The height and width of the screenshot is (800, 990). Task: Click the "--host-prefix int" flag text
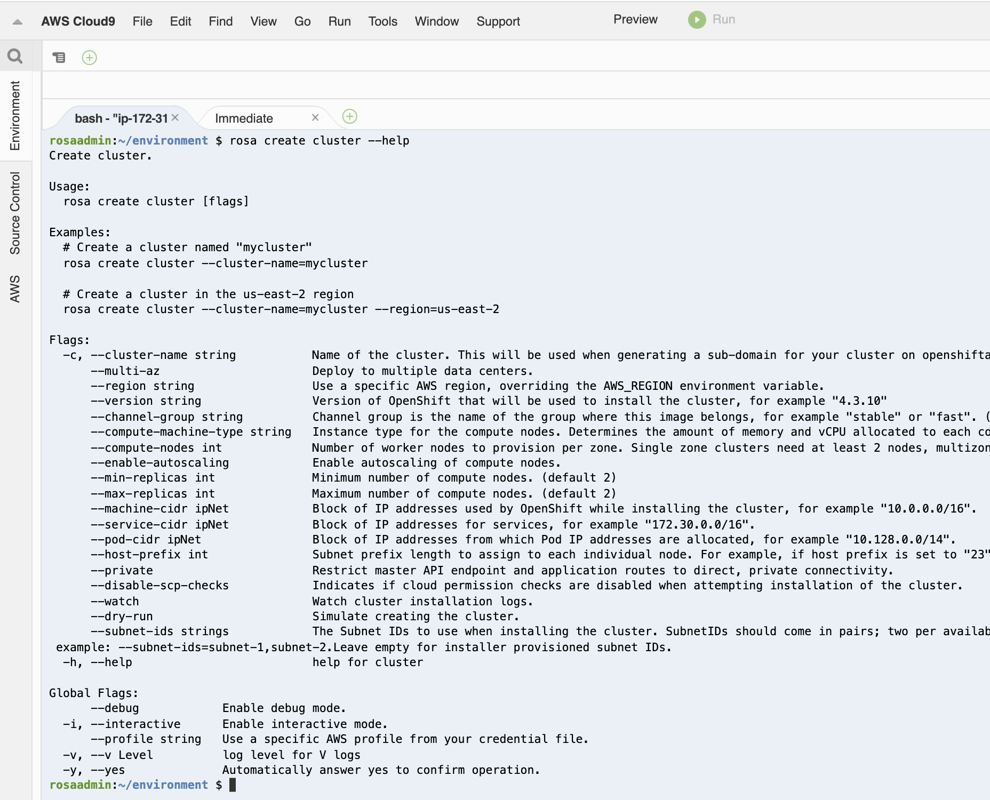[149, 555]
